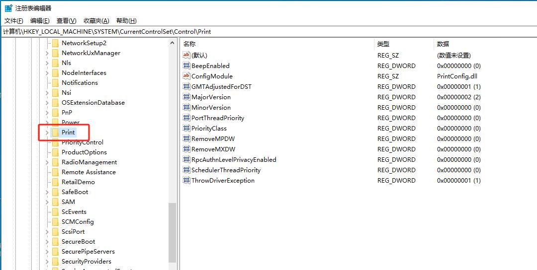
Task: Click the folder icon of RetailDemo key
Action: (x=55, y=182)
